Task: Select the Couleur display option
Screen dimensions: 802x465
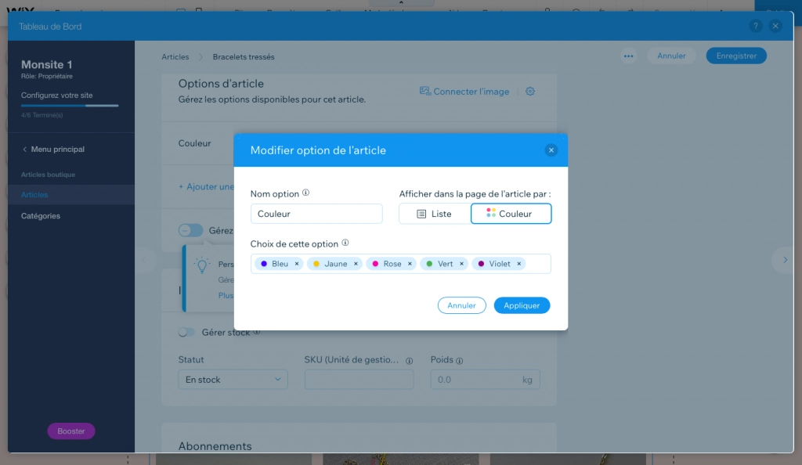Action: click(x=511, y=214)
